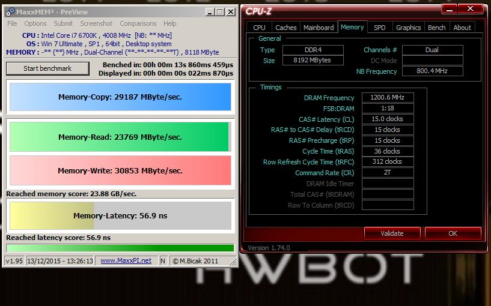Image resolution: width=491 pixels, height=306 pixels.
Task: Click the tRAS value 36 clocks
Action: coord(388,151)
